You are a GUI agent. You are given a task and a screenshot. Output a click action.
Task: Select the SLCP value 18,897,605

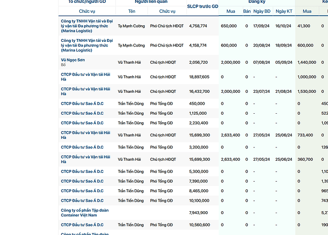coord(199,77)
